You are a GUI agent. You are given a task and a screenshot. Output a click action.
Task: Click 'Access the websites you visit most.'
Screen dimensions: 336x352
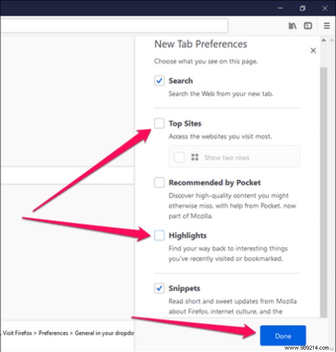220,136
